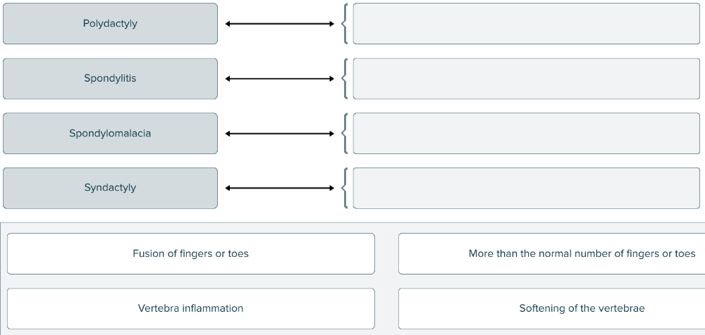Screen dimensions: 705x335
Task: Pick the "Fusion of fingers or toes" tile
Action: (x=191, y=254)
